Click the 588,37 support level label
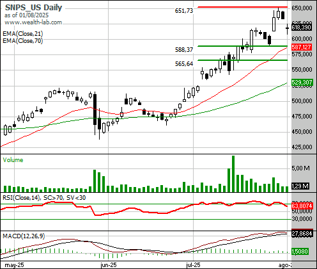317x269 pixels. (184, 50)
